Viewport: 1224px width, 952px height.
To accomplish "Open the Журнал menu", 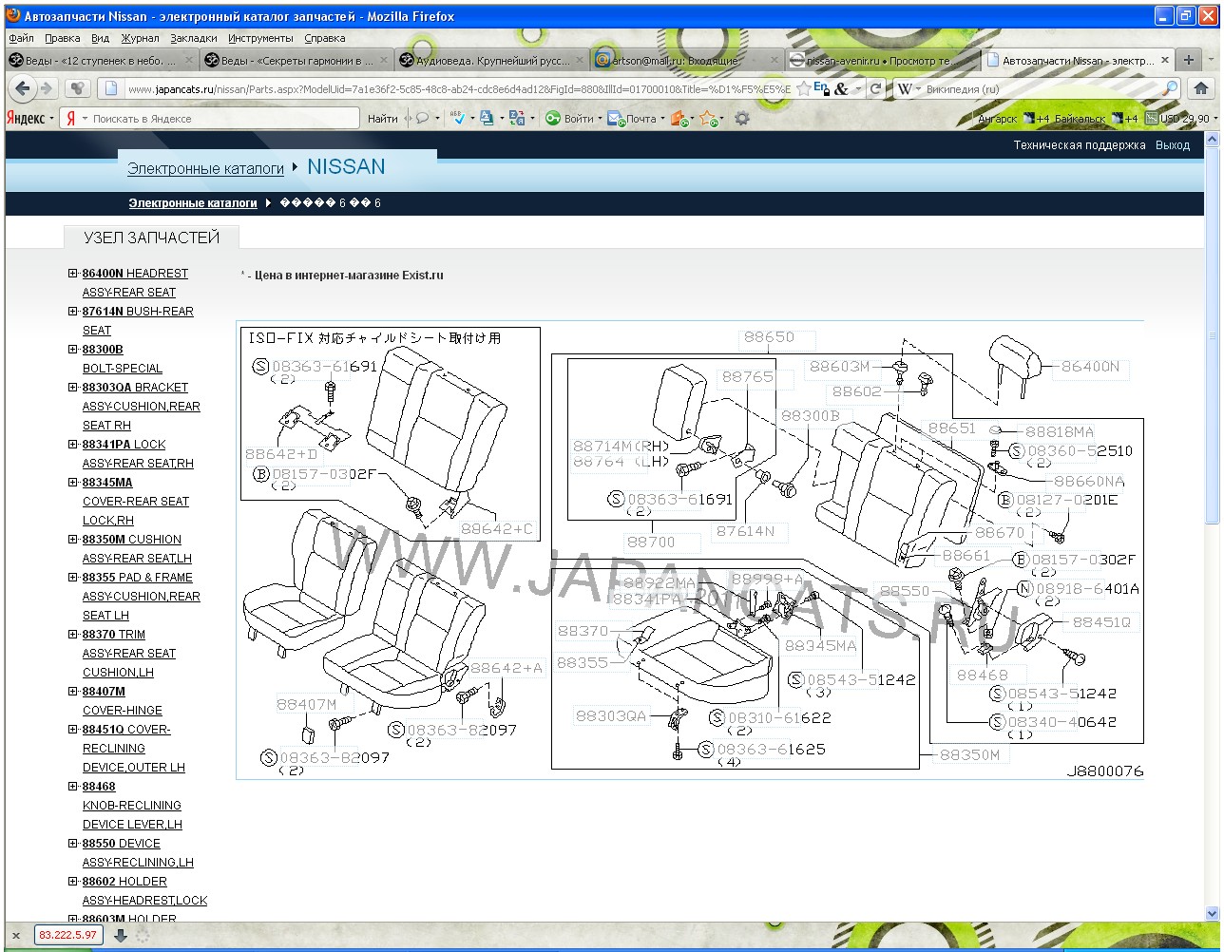I will (x=140, y=38).
